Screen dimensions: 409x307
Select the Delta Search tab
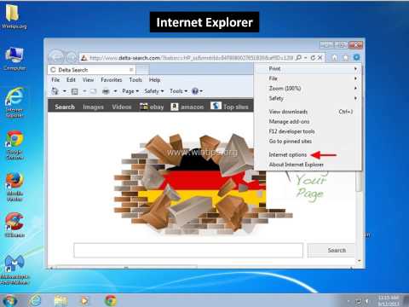coord(91,70)
